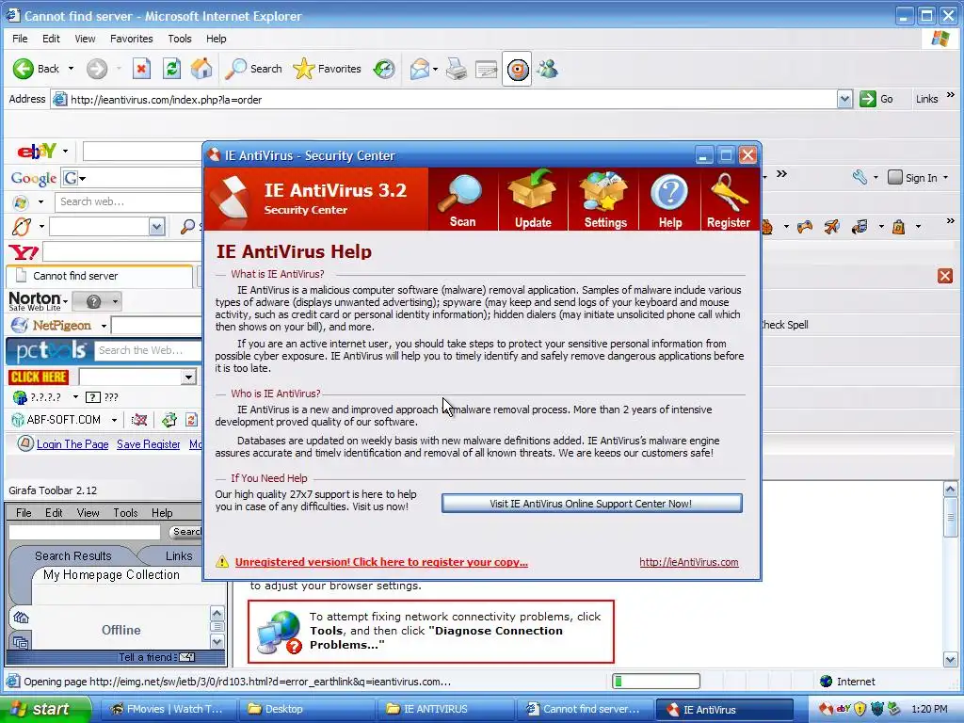The width and height of the screenshot is (964, 723).
Task: Click the wrench icon on Google toolbar
Action: tap(860, 178)
